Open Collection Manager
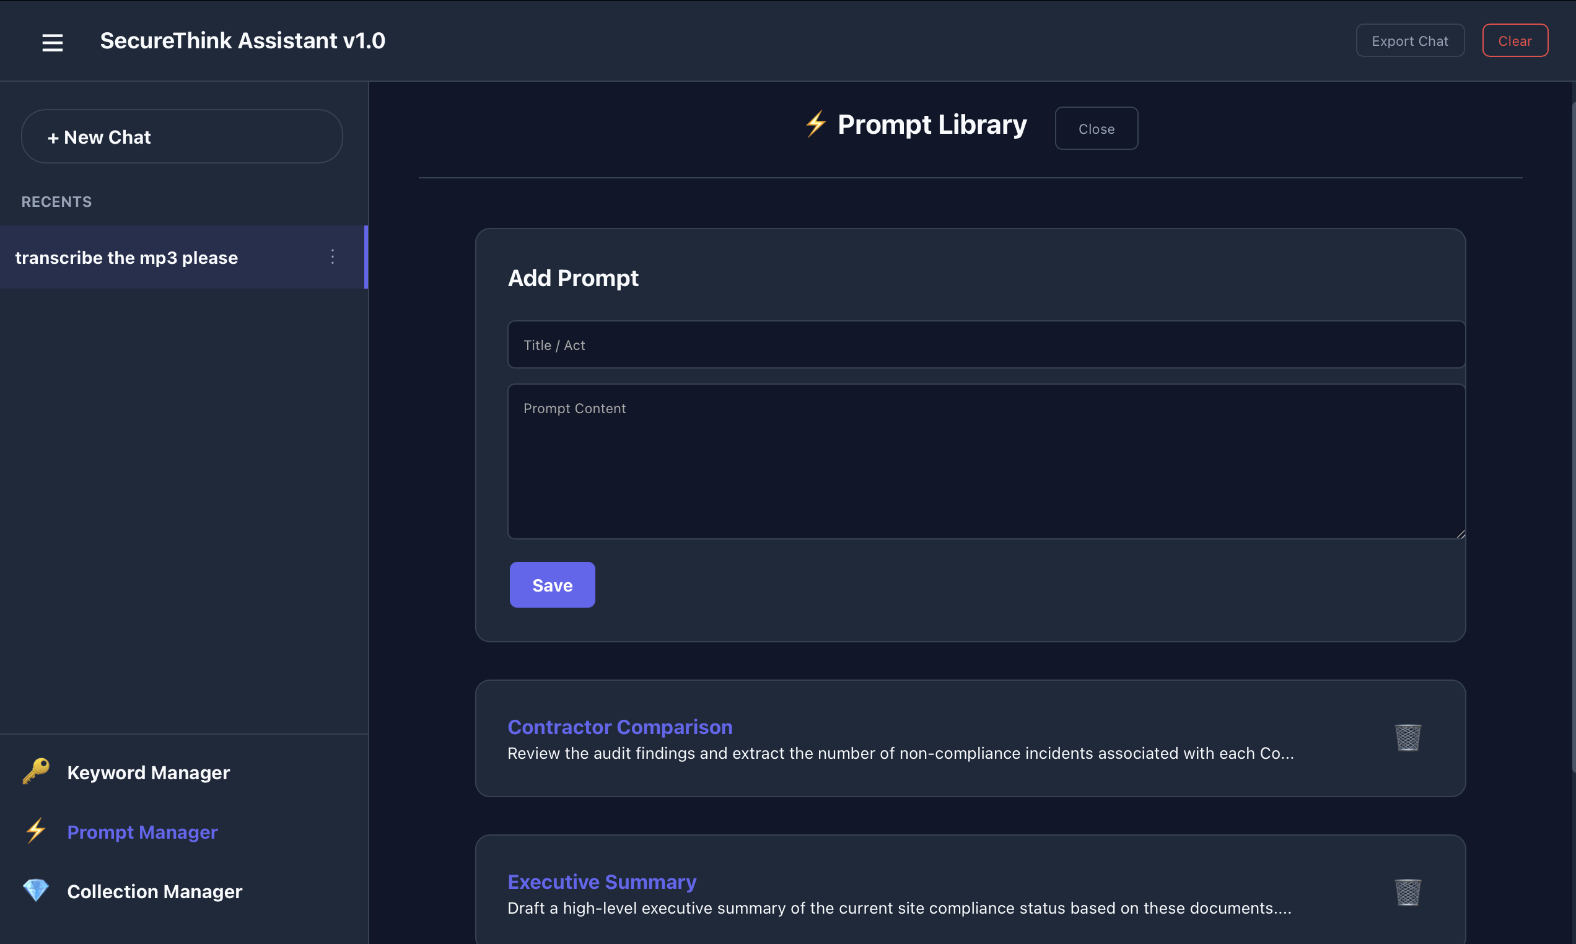Image resolution: width=1576 pixels, height=944 pixels. click(154, 891)
